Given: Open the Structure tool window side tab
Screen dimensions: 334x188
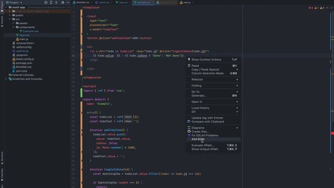Looking at the screenshot, I should pos(2,158).
